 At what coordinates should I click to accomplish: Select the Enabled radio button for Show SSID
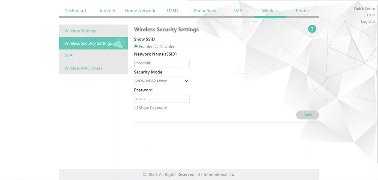coord(136,47)
